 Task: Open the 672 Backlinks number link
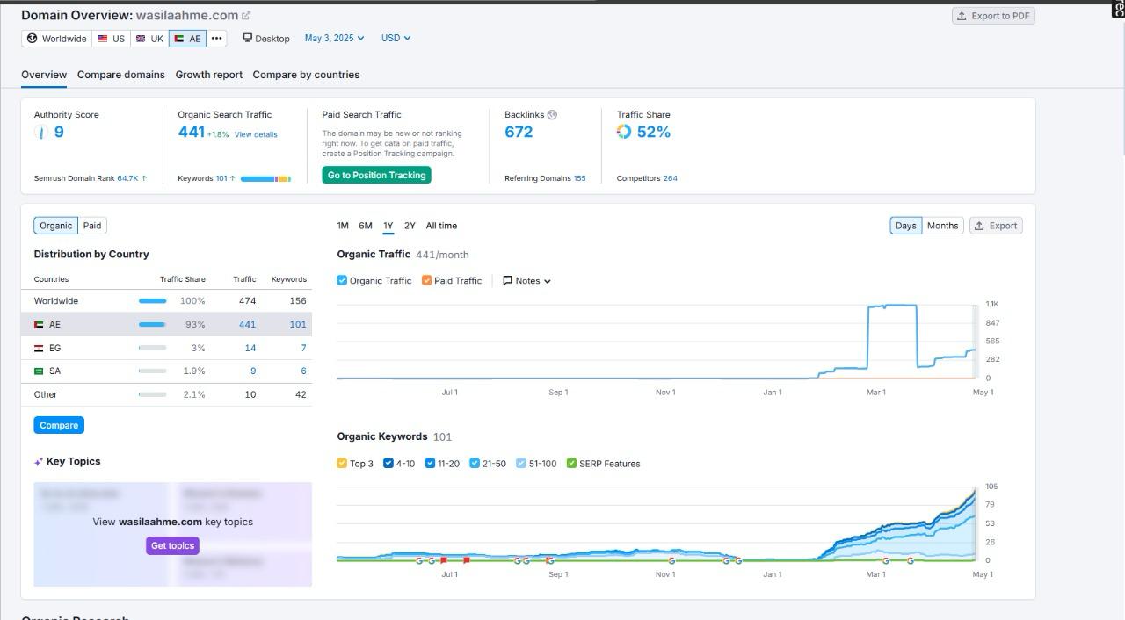coord(519,132)
